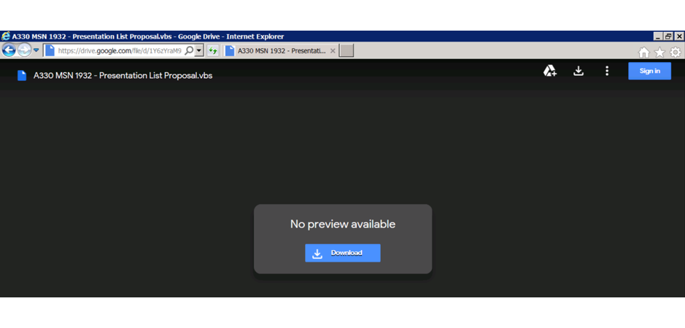Click the download icon in the top toolbar
The image size is (685, 328).
pyautogui.click(x=578, y=71)
